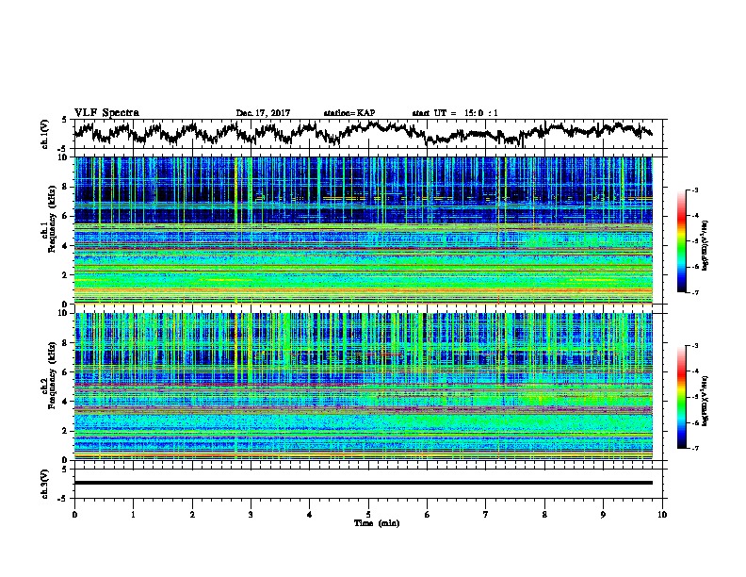746x577 pixels.
Task: Select the ch.2 frequency axis "4" tick label
Action: coord(66,402)
